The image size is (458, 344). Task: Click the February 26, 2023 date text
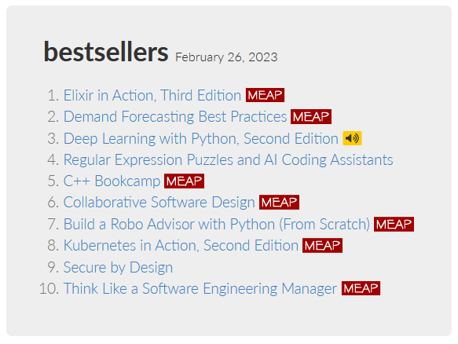[x=226, y=57]
